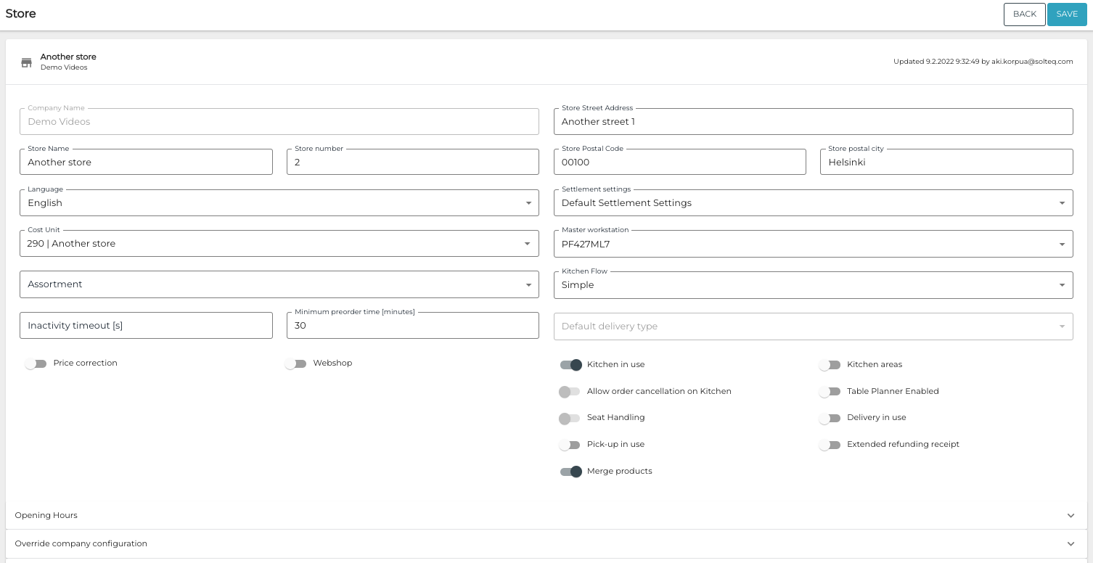Click the store icon next to Another store
Image resolution: width=1093 pixels, height=563 pixels.
pyautogui.click(x=27, y=62)
